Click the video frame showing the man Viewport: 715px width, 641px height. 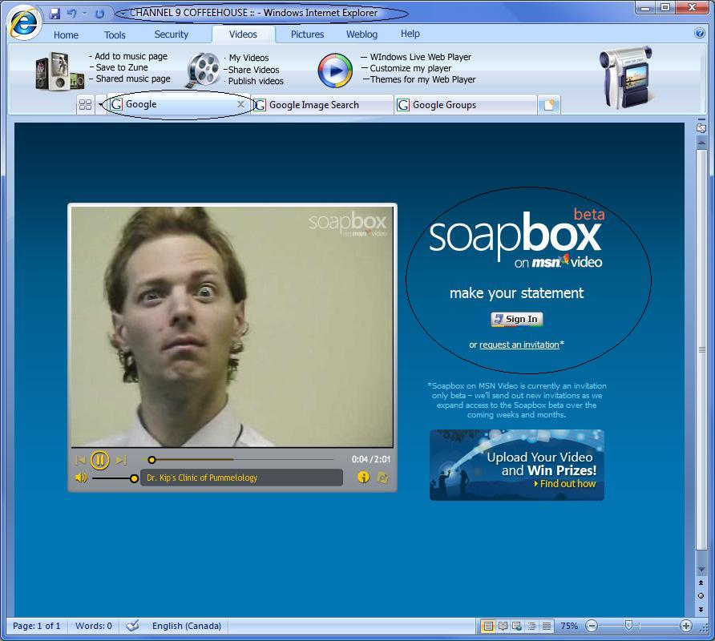pos(232,326)
